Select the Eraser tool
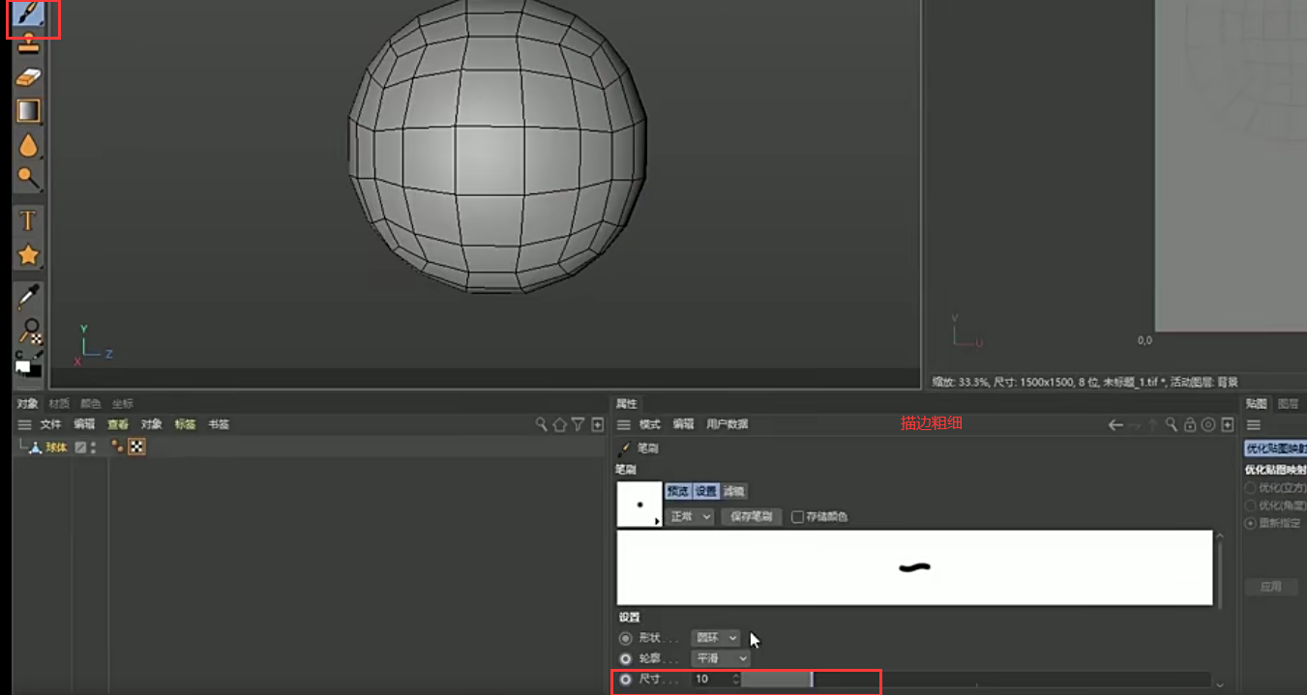The image size is (1307, 695). [29, 77]
